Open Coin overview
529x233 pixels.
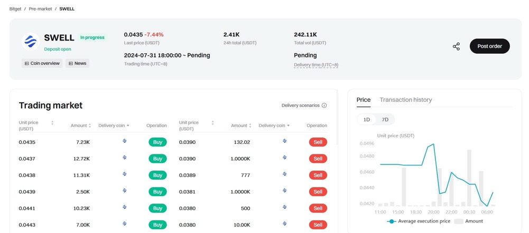[42, 63]
